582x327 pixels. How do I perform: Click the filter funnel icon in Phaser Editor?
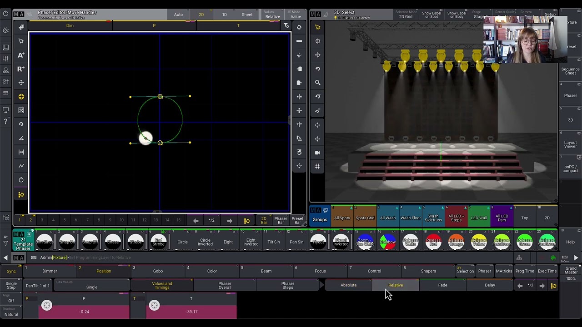[286, 26]
